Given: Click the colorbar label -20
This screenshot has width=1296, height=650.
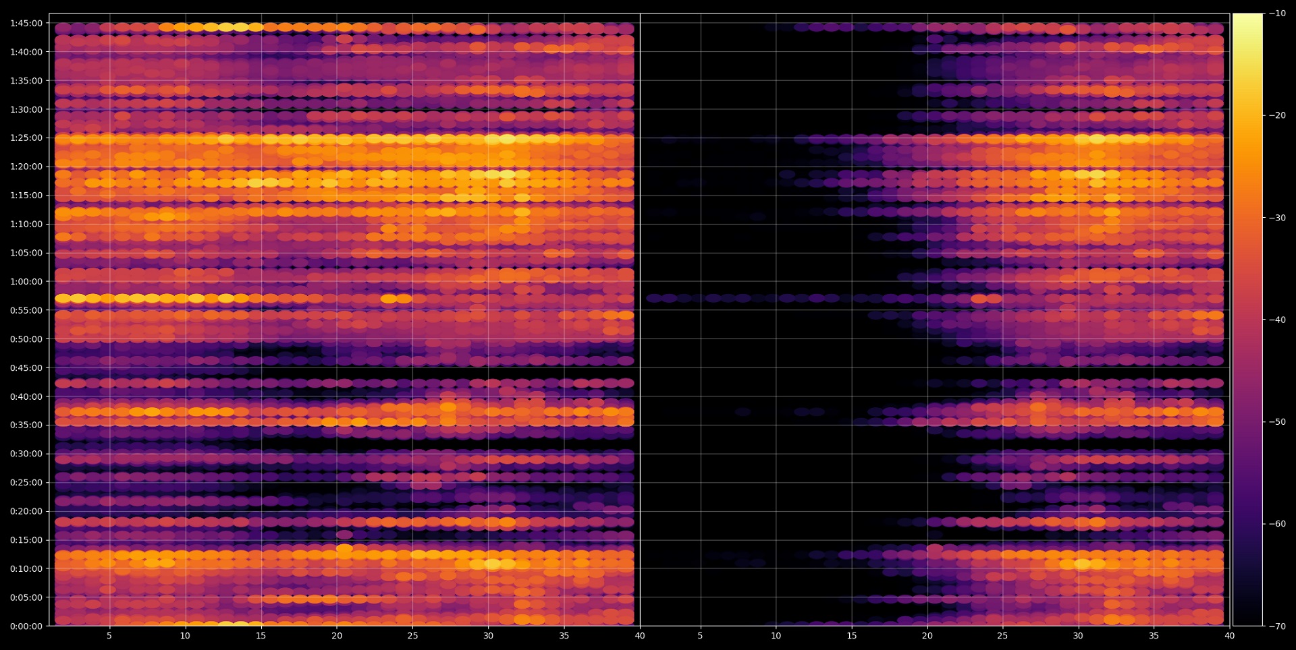Looking at the screenshot, I should coord(1277,115).
